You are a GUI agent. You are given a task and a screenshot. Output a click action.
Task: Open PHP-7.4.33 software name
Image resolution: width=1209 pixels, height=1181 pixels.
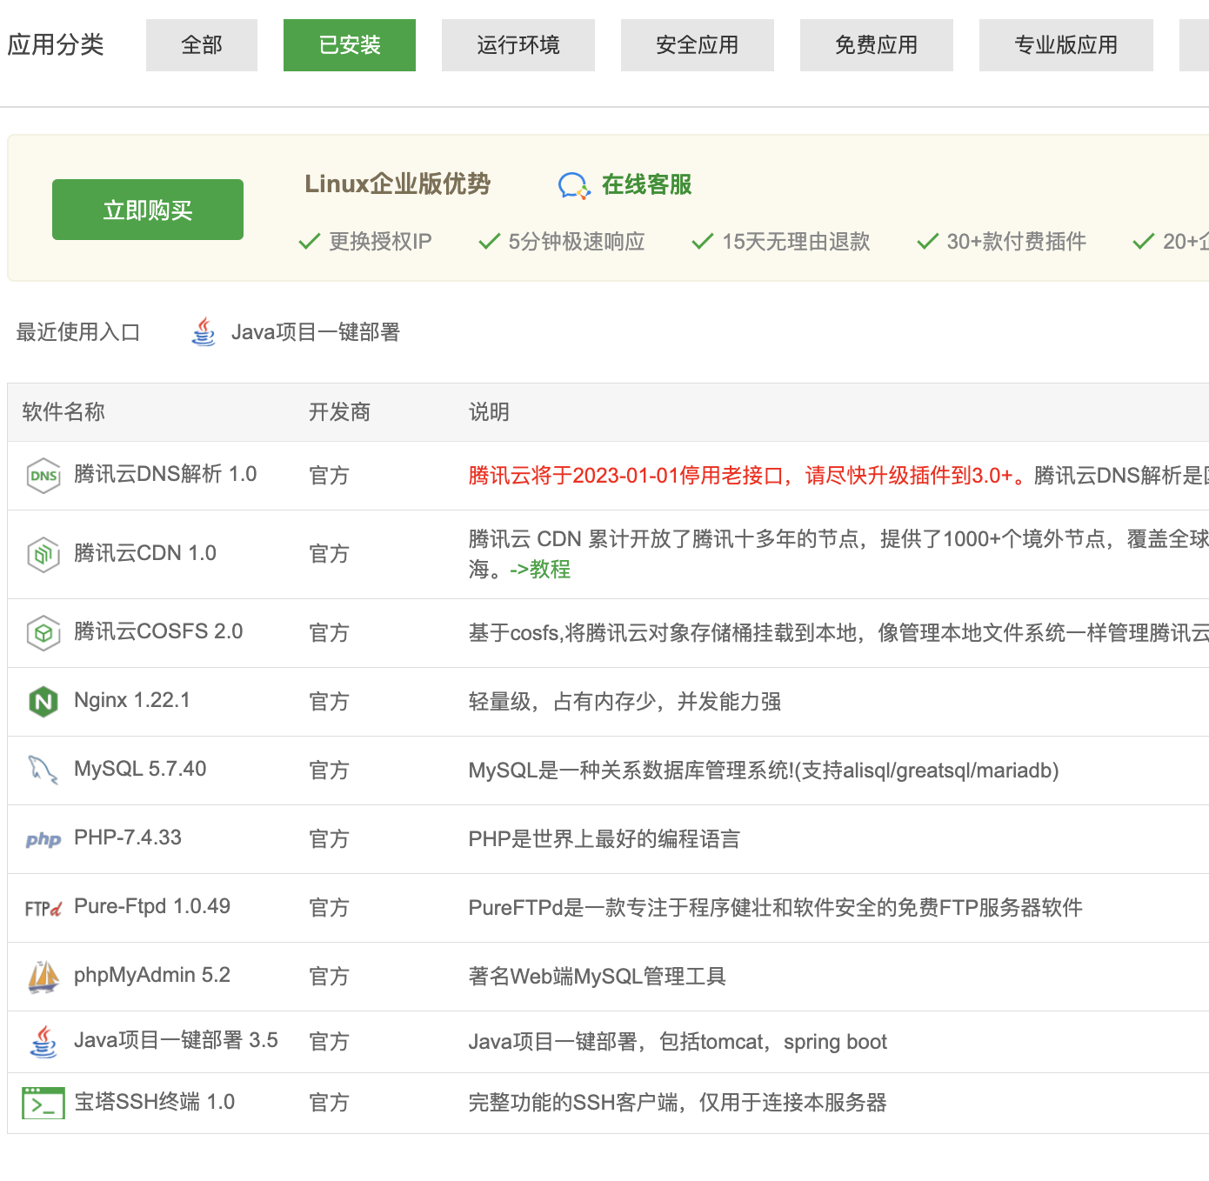coord(128,837)
